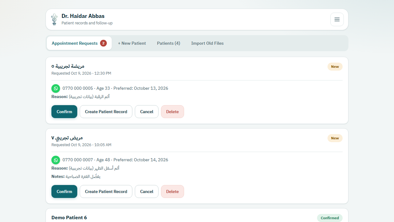Viewport: 394px width, 222px height.
Task: Create Patient Record for Age 48 request
Action: pos(106,191)
